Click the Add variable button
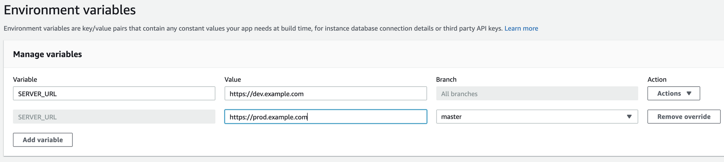This screenshot has width=724, height=162. [x=43, y=140]
